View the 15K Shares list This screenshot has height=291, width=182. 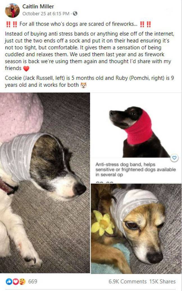click(163, 281)
